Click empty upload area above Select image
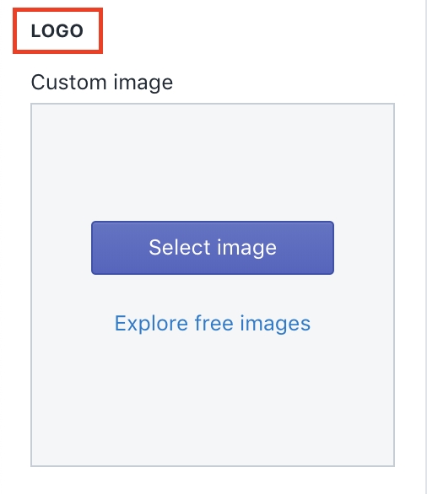Screen dimensions: 427x494 (x=213, y=162)
